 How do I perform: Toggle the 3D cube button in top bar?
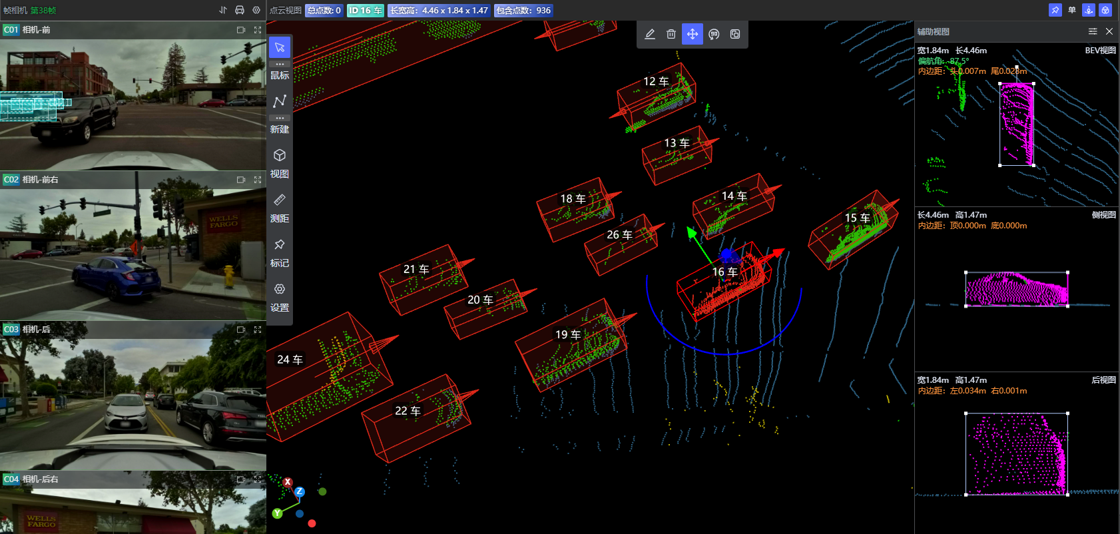tap(1105, 10)
